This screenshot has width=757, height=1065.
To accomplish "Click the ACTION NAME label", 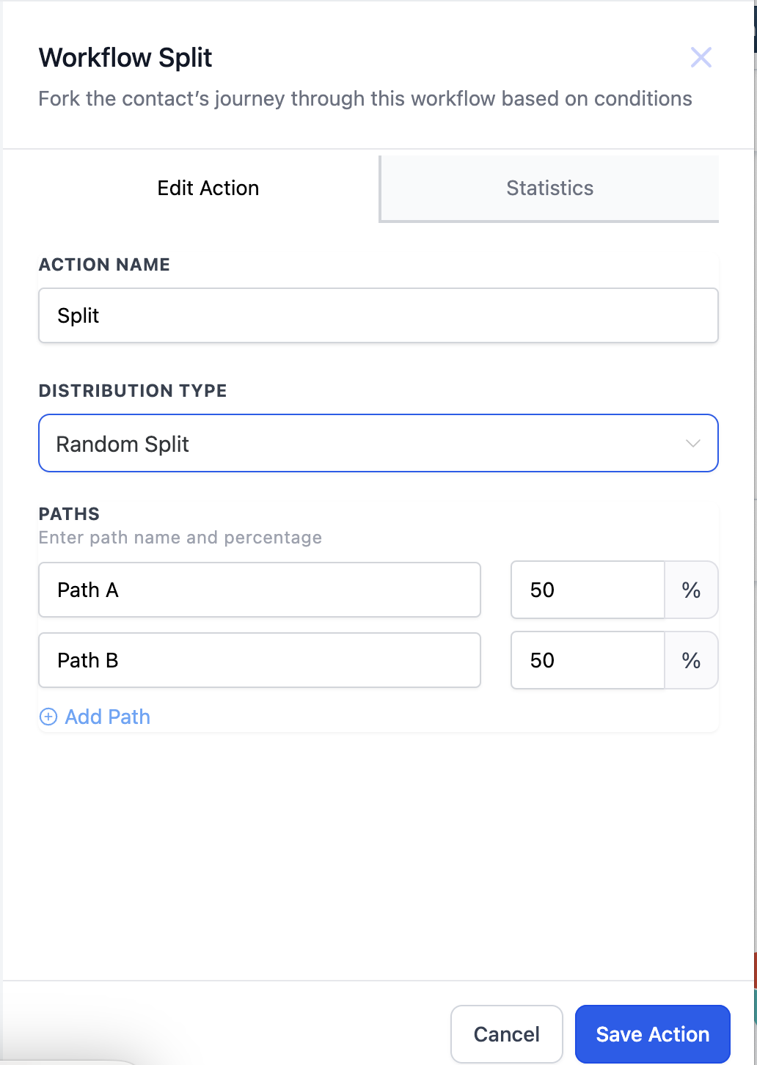I will point(104,265).
